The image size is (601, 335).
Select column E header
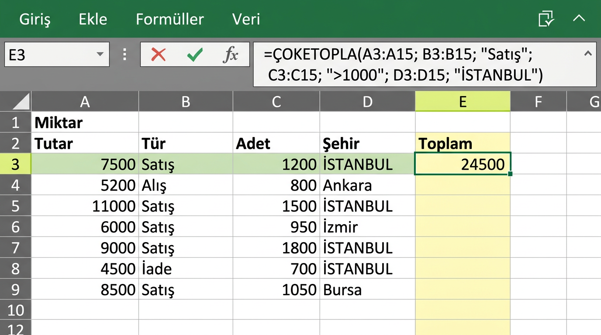point(462,102)
